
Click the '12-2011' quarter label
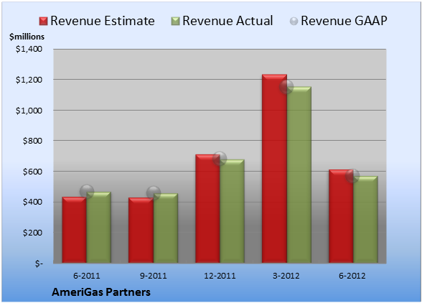[x=220, y=276]
